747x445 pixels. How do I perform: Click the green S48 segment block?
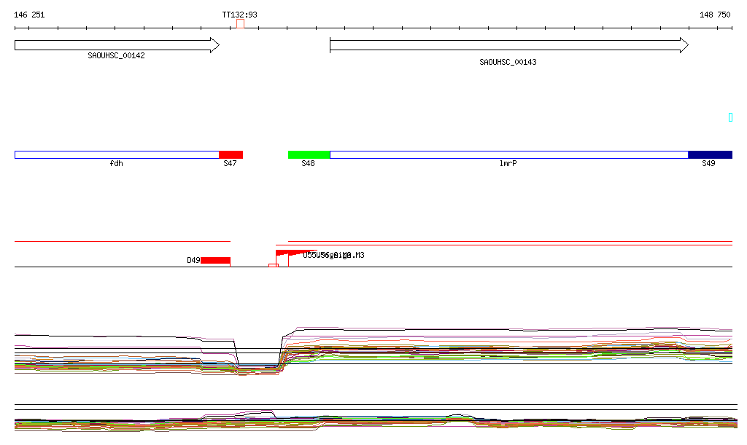[x=309, y=154]
